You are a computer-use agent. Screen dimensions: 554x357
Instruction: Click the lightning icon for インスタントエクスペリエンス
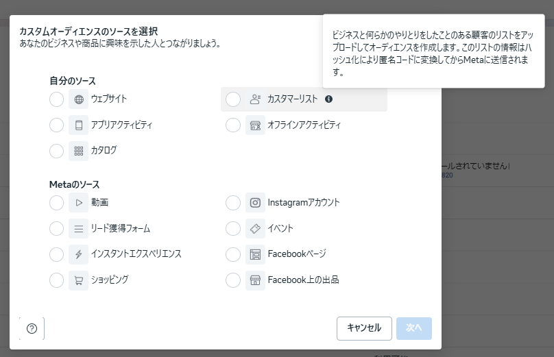pyautogui.click(x=79, y=254)
